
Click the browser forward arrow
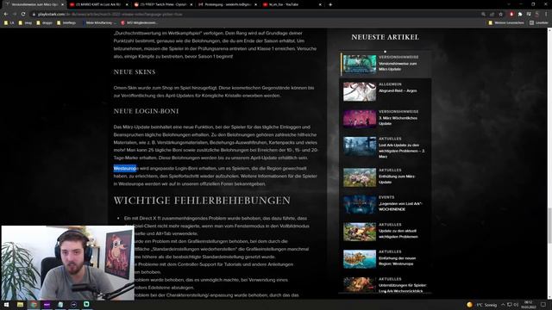(15, 14)
